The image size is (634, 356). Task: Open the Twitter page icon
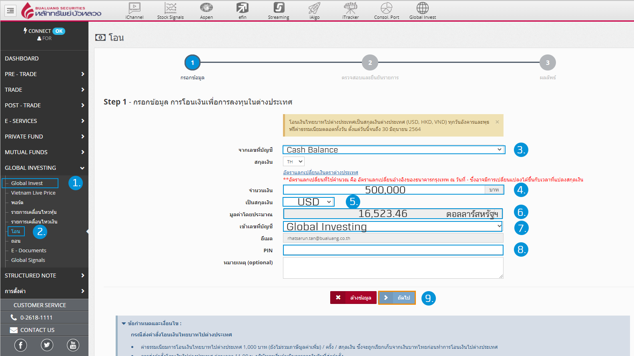click(x=47, y=345)
